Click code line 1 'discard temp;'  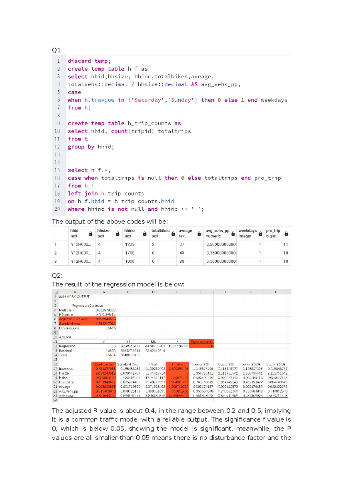(89, 61)
